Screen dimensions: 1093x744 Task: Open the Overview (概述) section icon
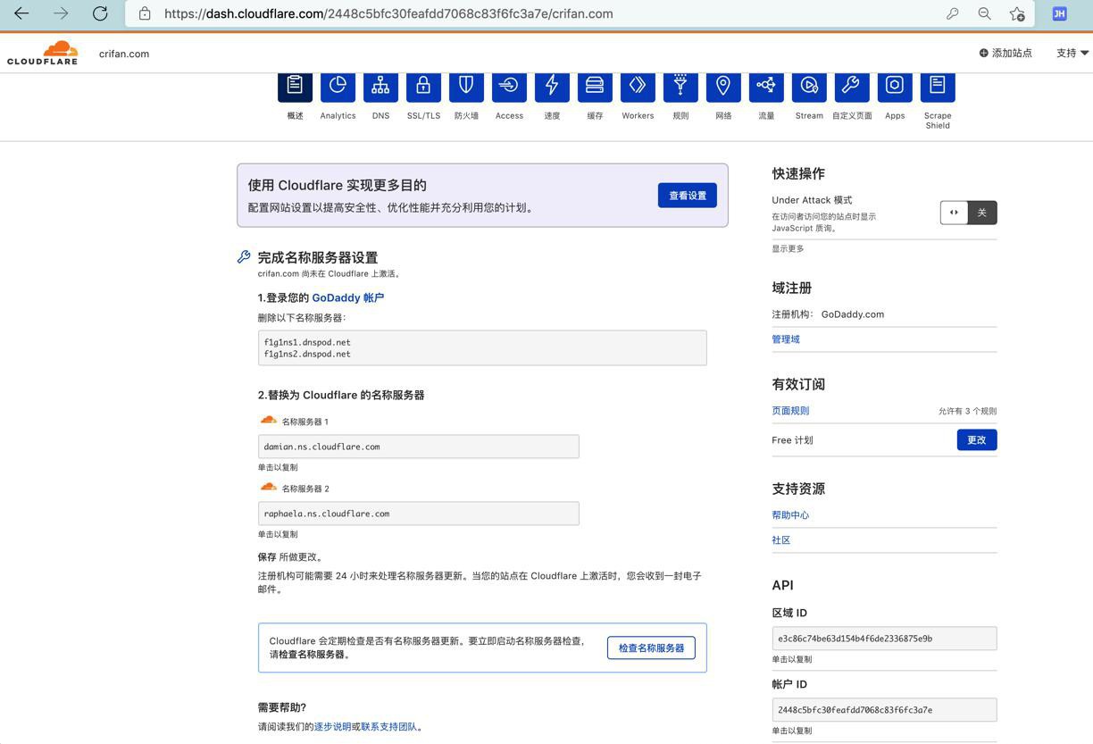click(295, 87)
